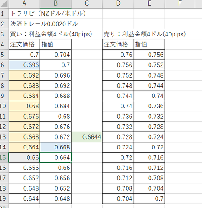Select column D header
The width and height of the screenshot is (202, 208).
pyautogui.click(x=118, y=4)
